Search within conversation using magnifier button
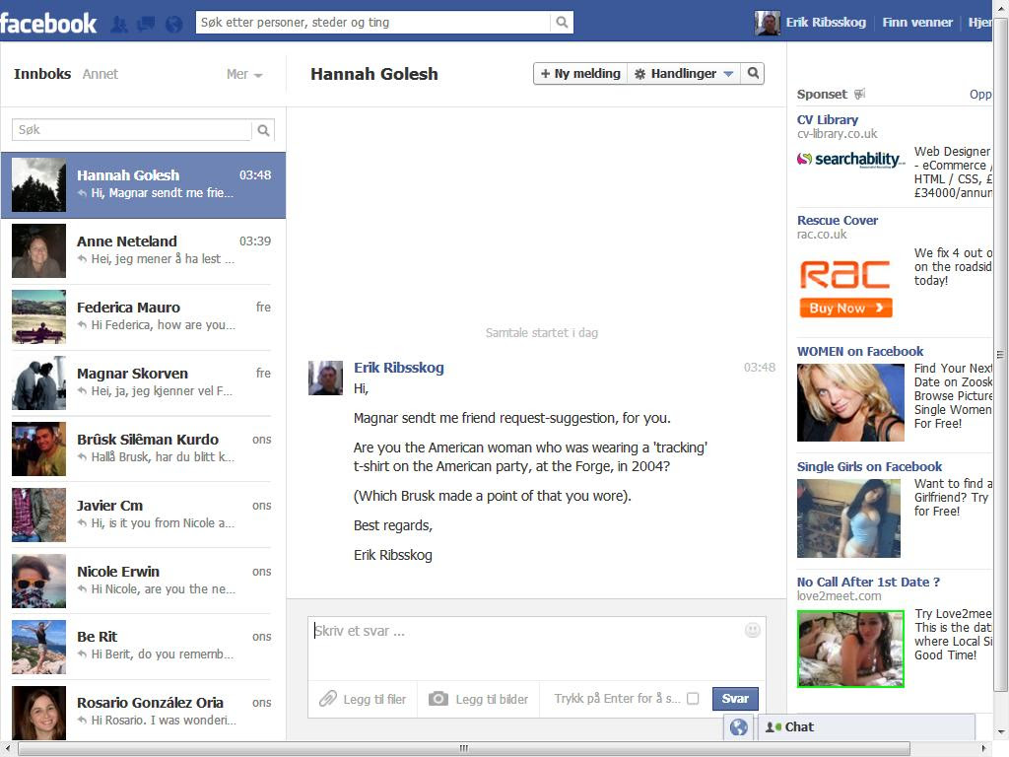Screen dimensions: 1009x757 click(753, 73)
